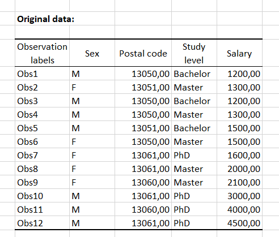Select the Master cell in Obs9 row
279x237 pixels.
click(194, 182)
